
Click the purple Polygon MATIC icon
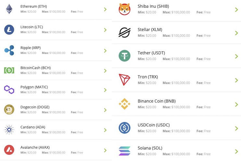pos(9,90)
